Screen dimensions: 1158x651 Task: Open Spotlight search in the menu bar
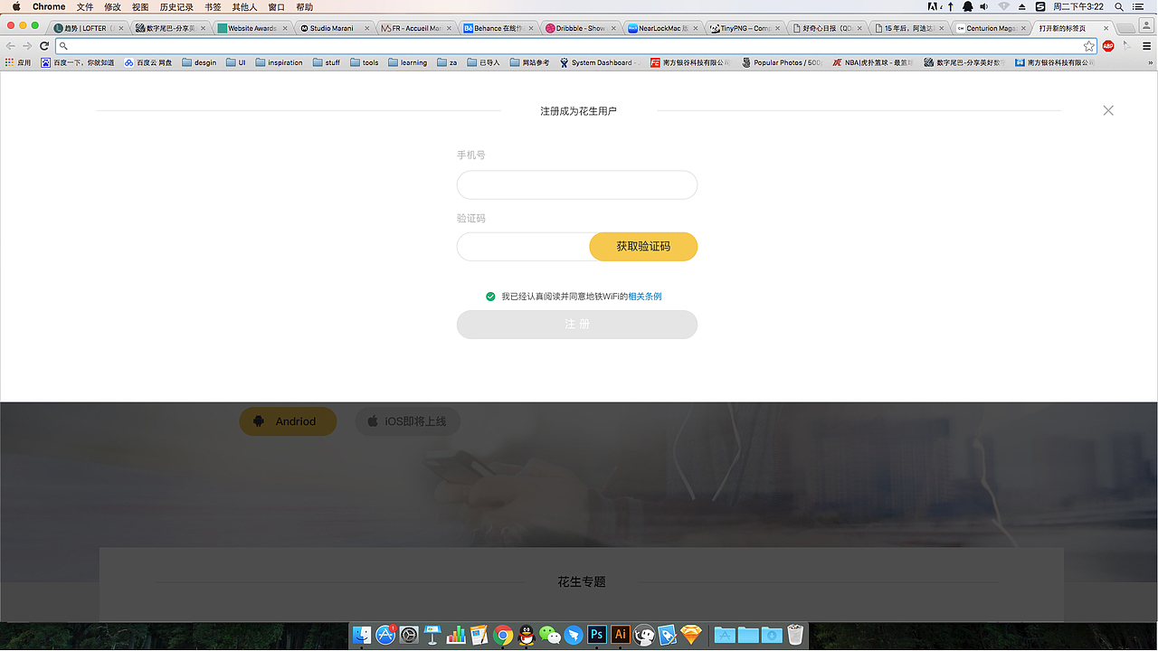(1120, 7)
